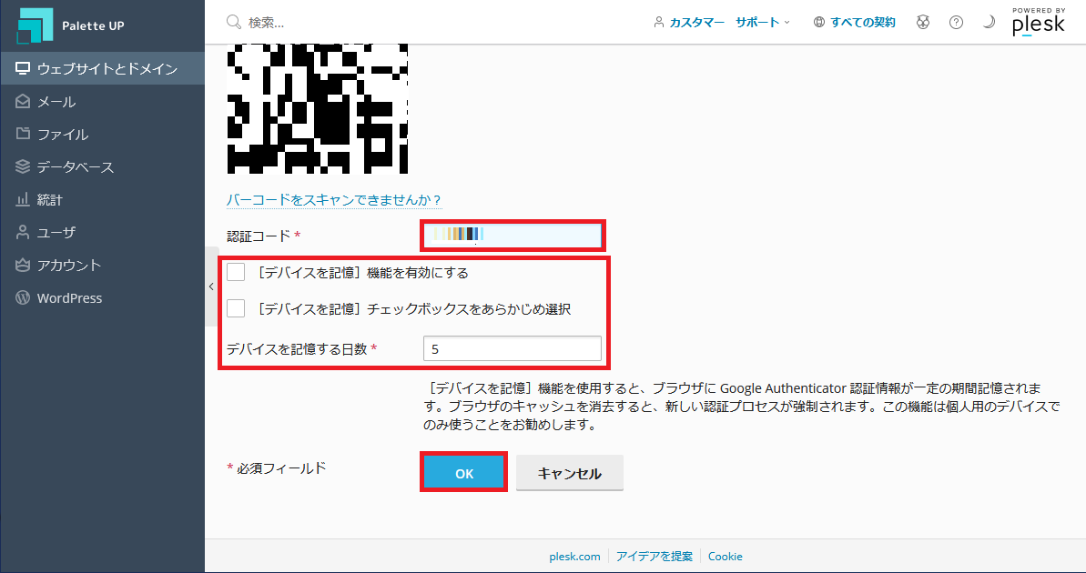Click the QR code barcode image
This screenshot has width=1086, height=573.
(317, 108)
